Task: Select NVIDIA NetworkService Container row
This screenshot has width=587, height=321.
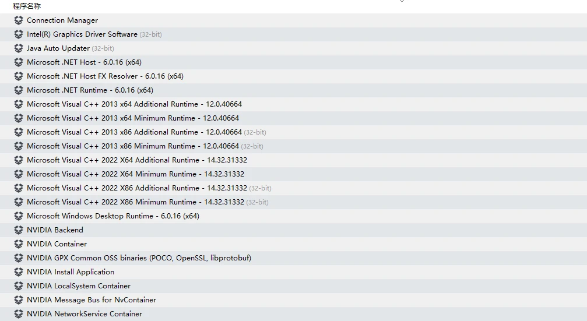Action: pos(294,314)
